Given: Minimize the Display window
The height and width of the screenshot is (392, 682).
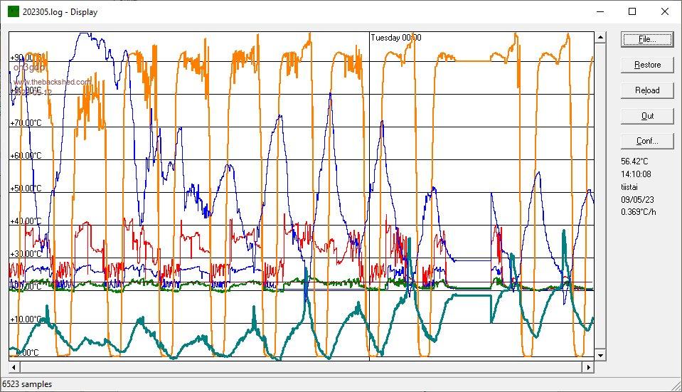Looking at the screenshot, I should coord(600,11).
